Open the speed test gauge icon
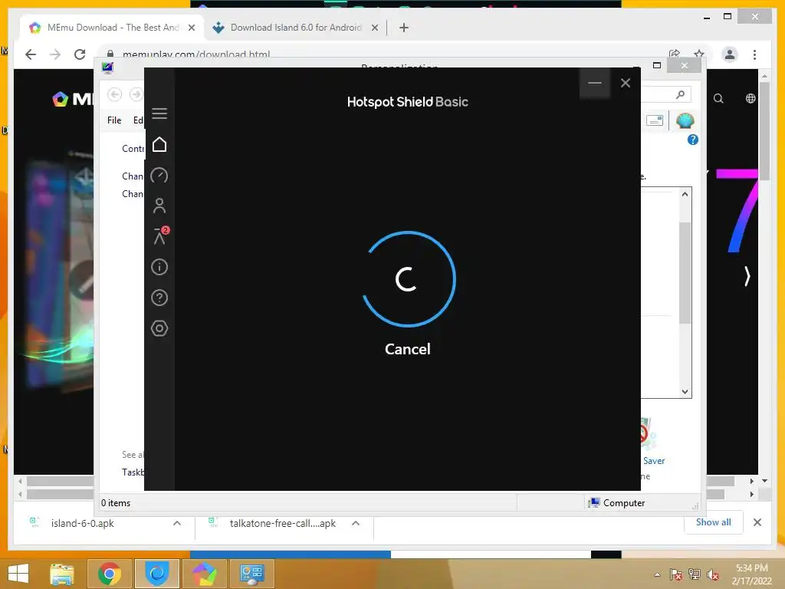This screenshot has height=589, width=785. click(159, 176)
